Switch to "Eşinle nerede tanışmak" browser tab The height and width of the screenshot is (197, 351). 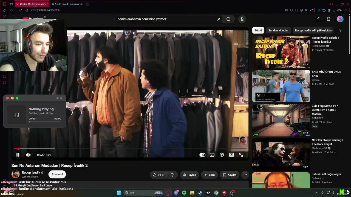point(67,4)
